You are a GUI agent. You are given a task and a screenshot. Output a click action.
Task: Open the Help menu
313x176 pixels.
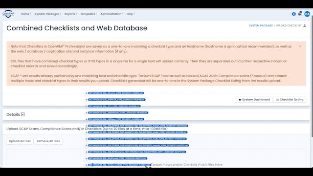(131, 14)
